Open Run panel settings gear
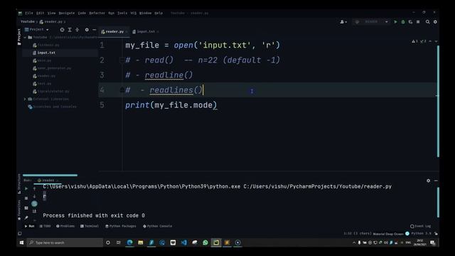This screenshot has height=256, width=455. 428,181
